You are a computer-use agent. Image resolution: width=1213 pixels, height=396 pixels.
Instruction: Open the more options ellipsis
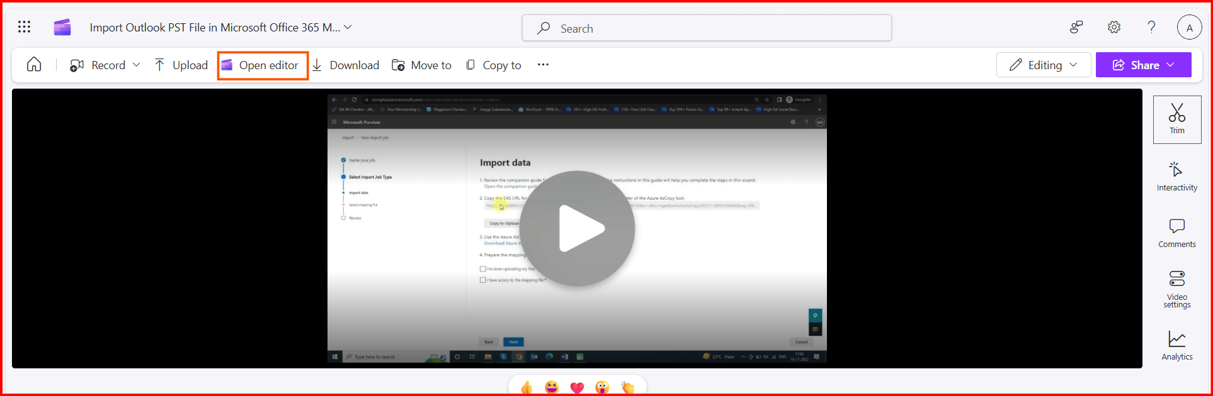click(543, 64)
